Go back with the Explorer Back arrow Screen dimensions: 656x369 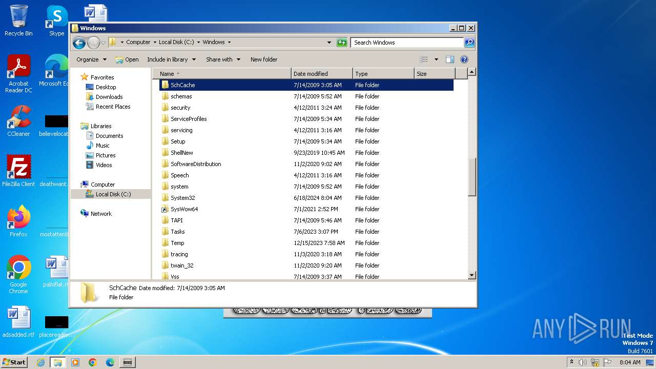click(x=79, y=43)
